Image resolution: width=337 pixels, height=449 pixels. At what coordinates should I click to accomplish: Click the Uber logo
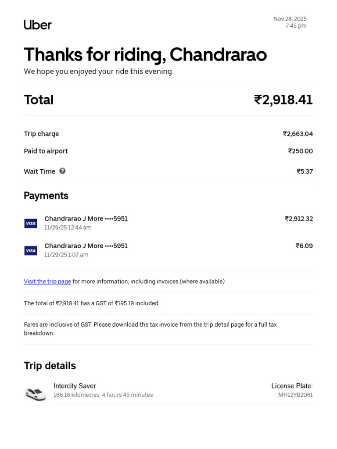(38, 25)
